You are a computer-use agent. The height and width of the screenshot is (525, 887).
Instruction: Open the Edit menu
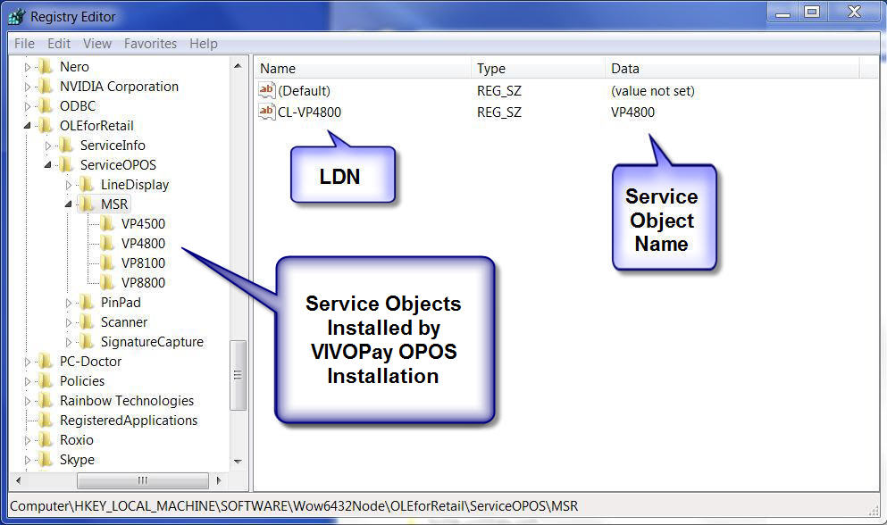(59, 44)
